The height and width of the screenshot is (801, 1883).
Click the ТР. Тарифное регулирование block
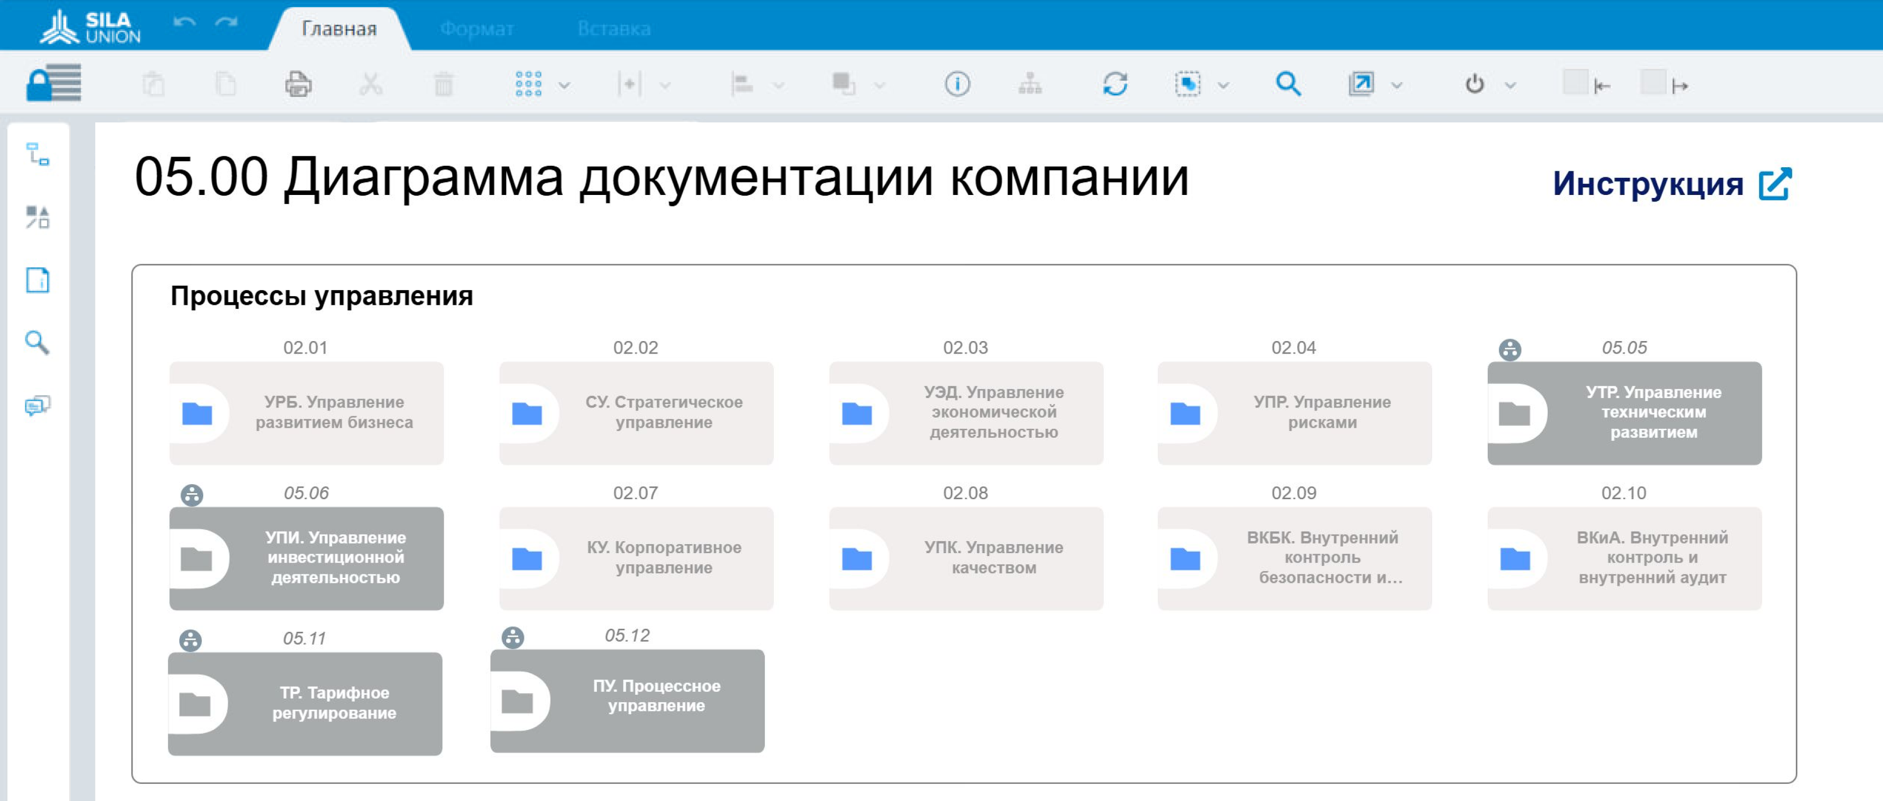point(306,702)
